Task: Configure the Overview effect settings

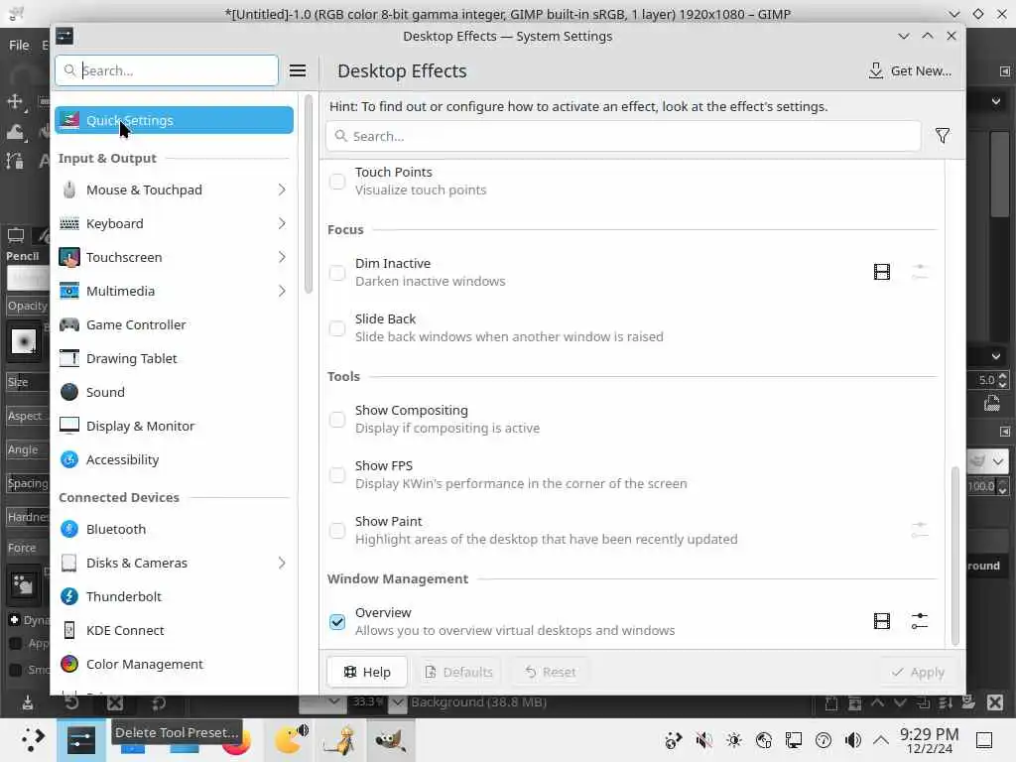Action: click(x=920, y=621)
